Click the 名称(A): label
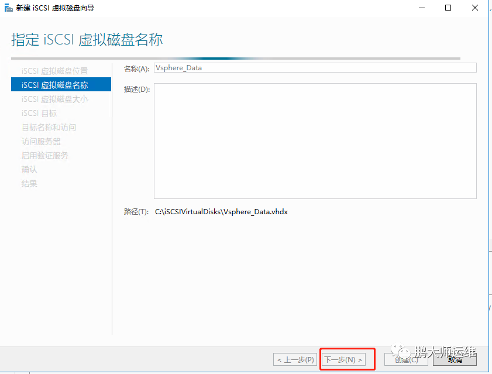Screen dimensions: 492x374 click(x=136, y=68)
